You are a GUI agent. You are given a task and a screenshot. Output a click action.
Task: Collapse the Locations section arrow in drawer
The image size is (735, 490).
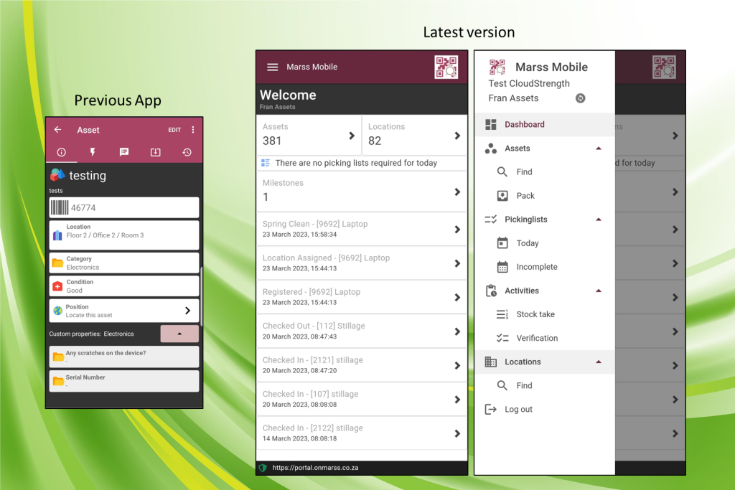[599, 362]
